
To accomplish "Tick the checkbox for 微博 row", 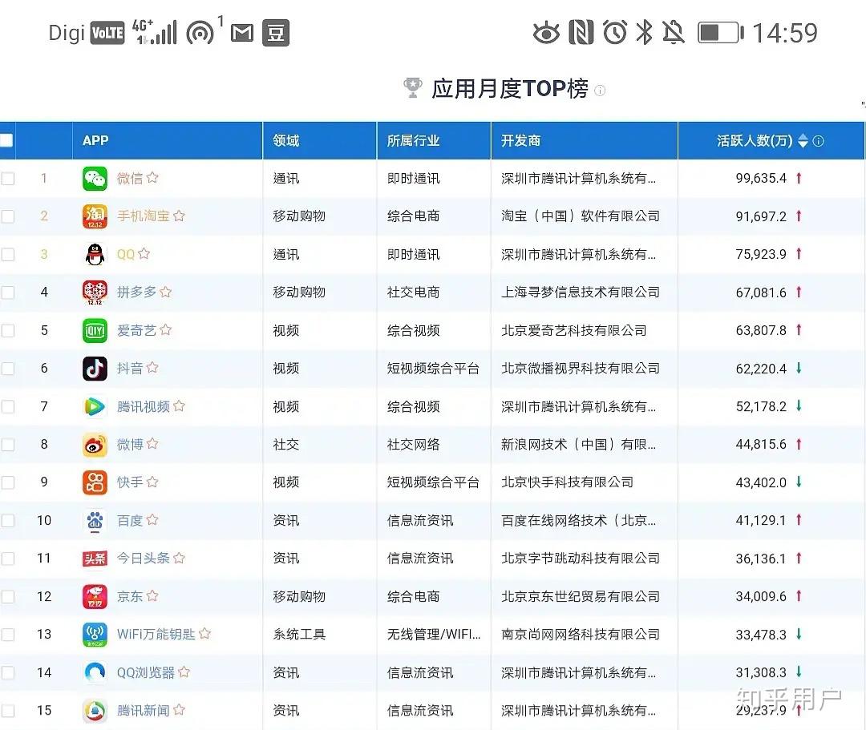I will pyautogui.click(x=8, y=445).
